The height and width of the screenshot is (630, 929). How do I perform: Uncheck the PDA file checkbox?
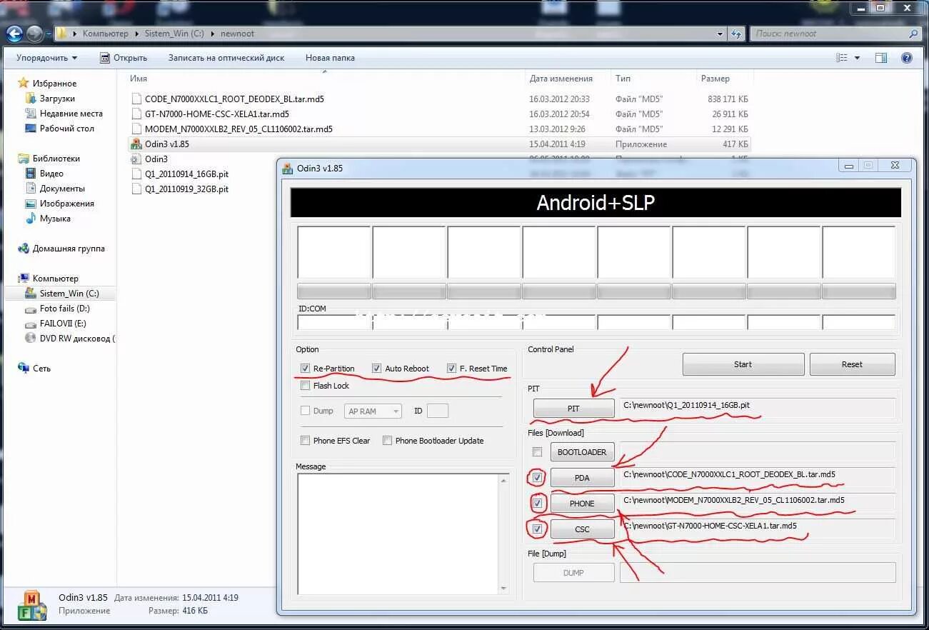point(538,477)
